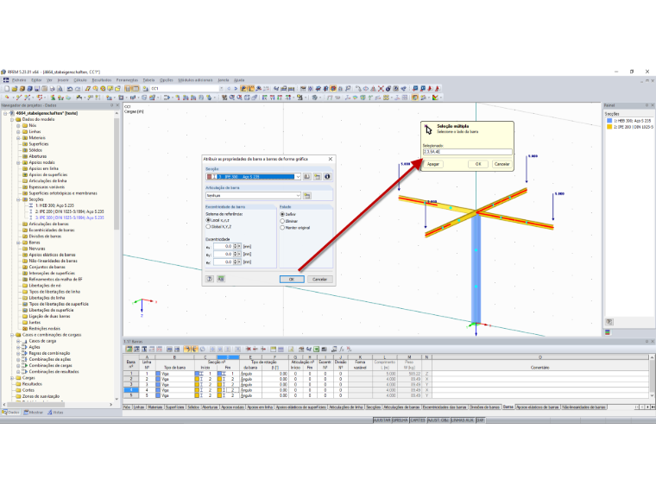Image resolution: width=656 pixels, height=492 pixels.
Task: Open the Ficheiro menu
Action: click(x=19, y=80)
